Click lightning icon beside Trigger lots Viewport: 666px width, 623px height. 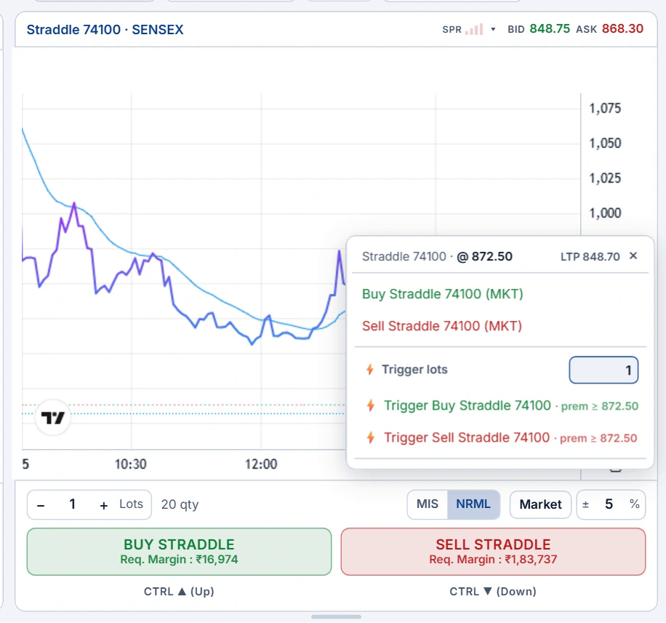370,369
